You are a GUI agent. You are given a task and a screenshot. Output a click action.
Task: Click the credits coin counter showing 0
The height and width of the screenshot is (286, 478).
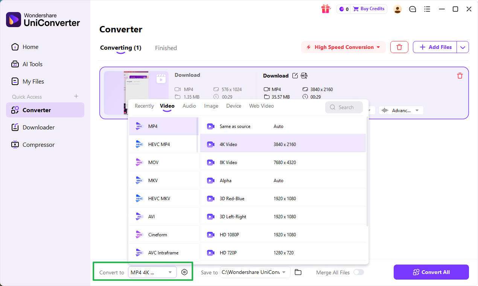tap(344, 9)
